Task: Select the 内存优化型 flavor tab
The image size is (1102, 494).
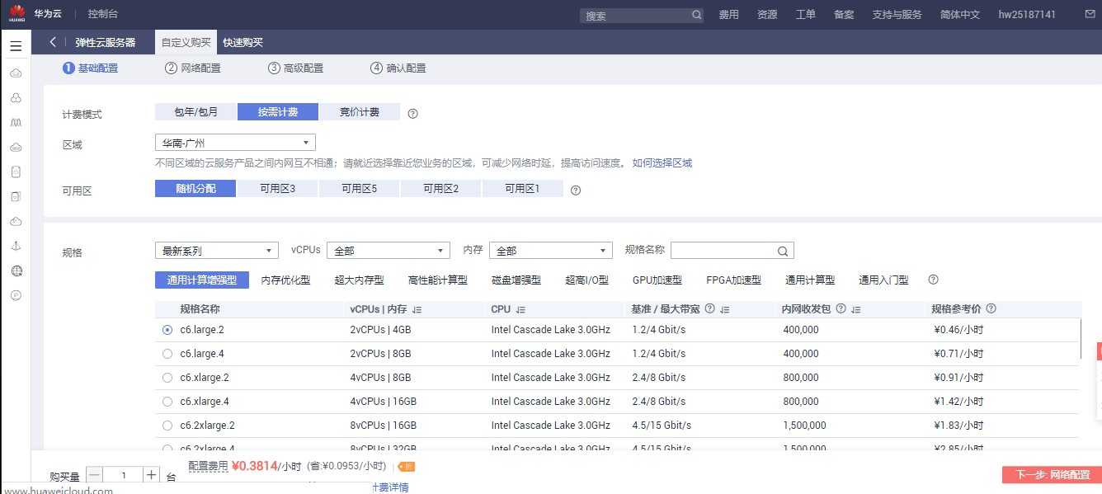Action: pyautogui.click(x=285, y=280)
